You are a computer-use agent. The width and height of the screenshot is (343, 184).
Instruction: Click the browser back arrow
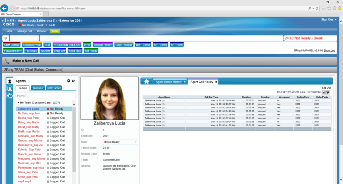[x=4, y=8]
